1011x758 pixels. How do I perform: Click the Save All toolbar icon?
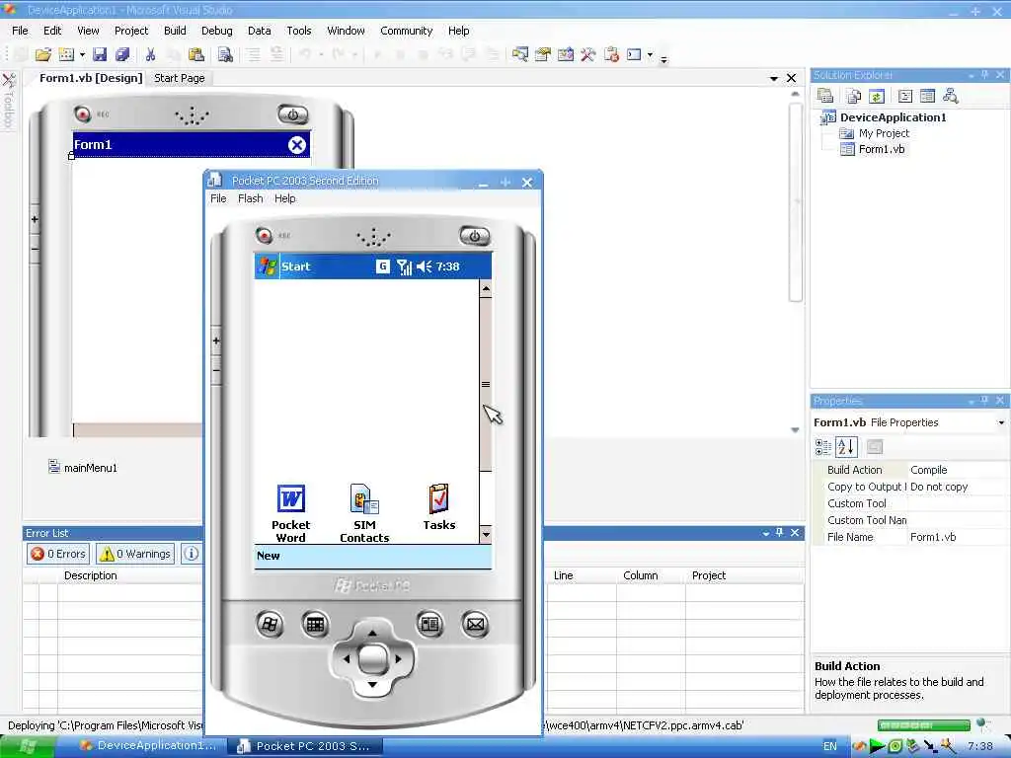121,55
